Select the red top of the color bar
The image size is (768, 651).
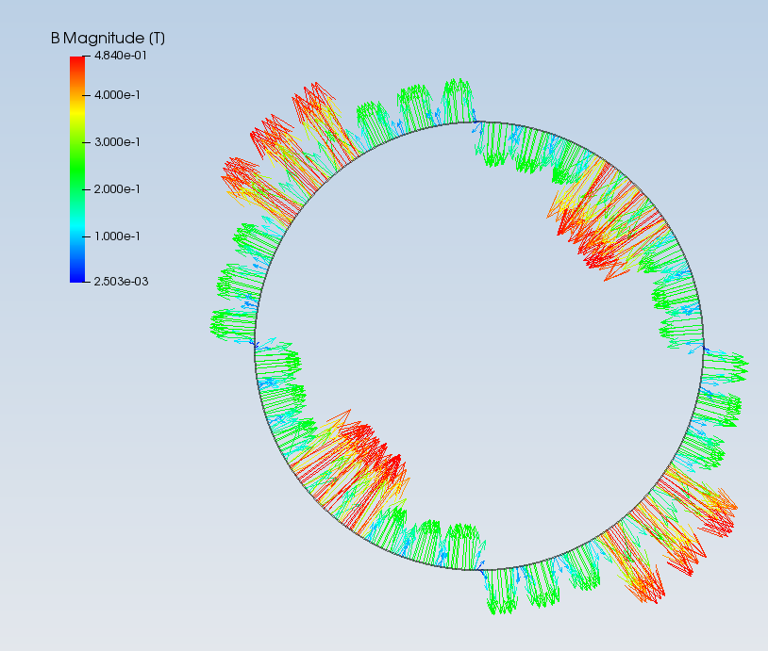point(77,66)
